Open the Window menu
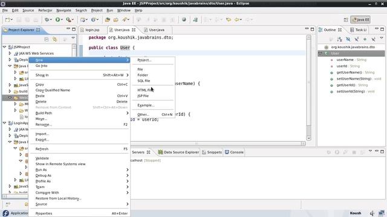 (x=123, y=10)
